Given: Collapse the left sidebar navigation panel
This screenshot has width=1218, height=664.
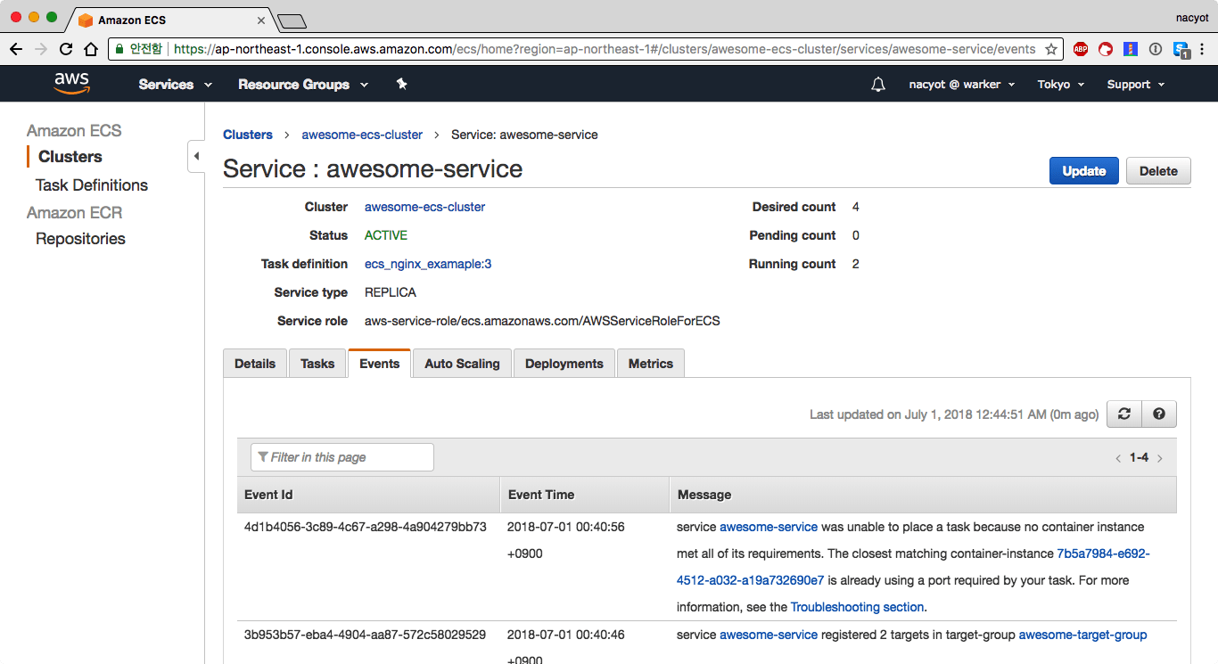Looking at the screenshot, I should [196, 156].
